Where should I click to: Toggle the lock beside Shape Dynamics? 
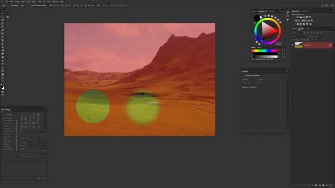[16, 121]
